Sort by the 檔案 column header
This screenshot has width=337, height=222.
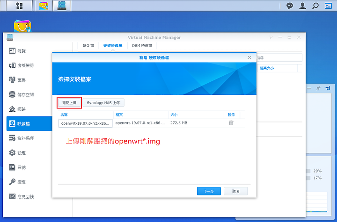point(140,115)
